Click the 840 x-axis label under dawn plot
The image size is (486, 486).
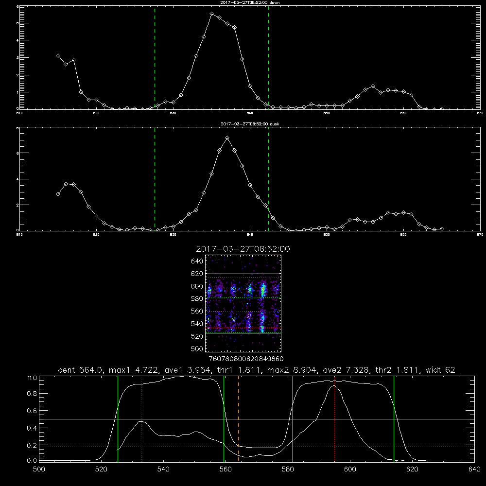(250, 113)
